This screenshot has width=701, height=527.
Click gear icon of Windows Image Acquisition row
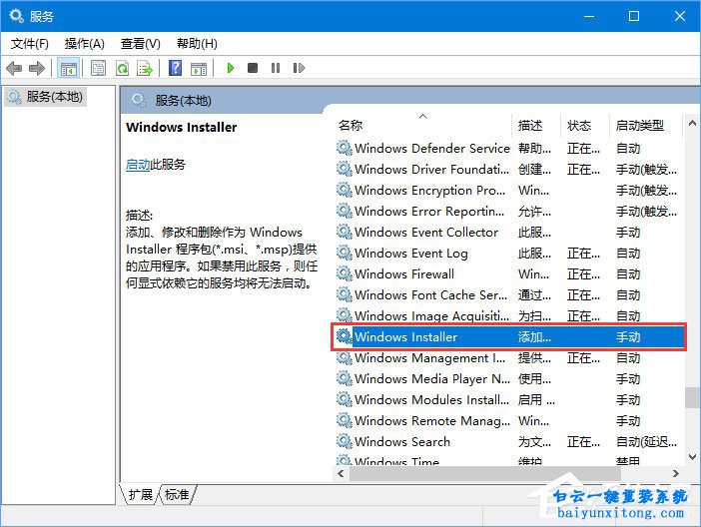(x=345, y=315)
